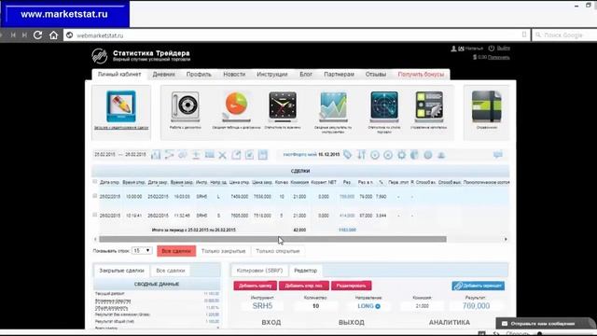Open the settings list with gear icon
Screen dimensions: 597x336
(x=429, y=105)
